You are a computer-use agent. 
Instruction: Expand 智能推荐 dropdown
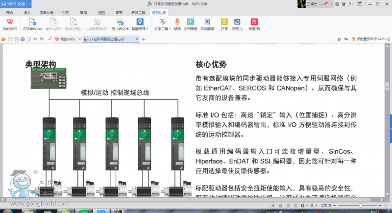[140, 29]
